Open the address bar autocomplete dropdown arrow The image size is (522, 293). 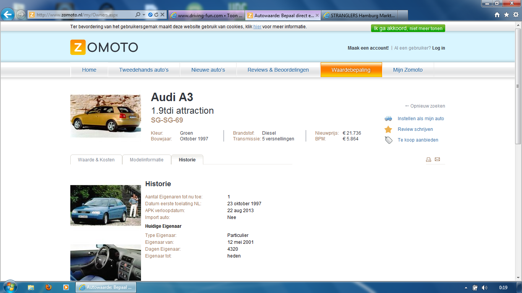click(x=144, y=15)
